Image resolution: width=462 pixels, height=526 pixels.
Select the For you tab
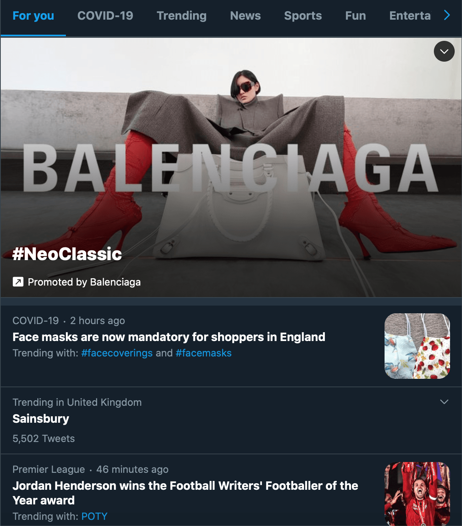[x=33, y=16]
